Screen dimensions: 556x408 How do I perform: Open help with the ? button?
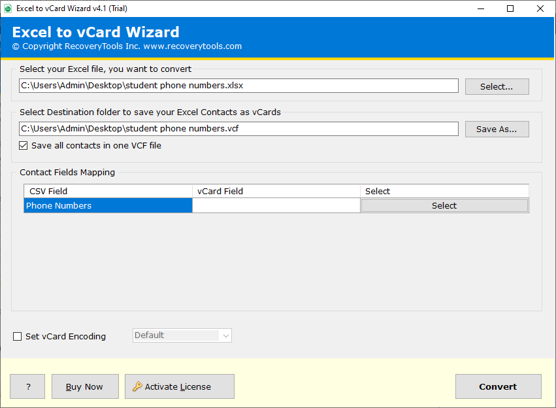click(27, 386)
